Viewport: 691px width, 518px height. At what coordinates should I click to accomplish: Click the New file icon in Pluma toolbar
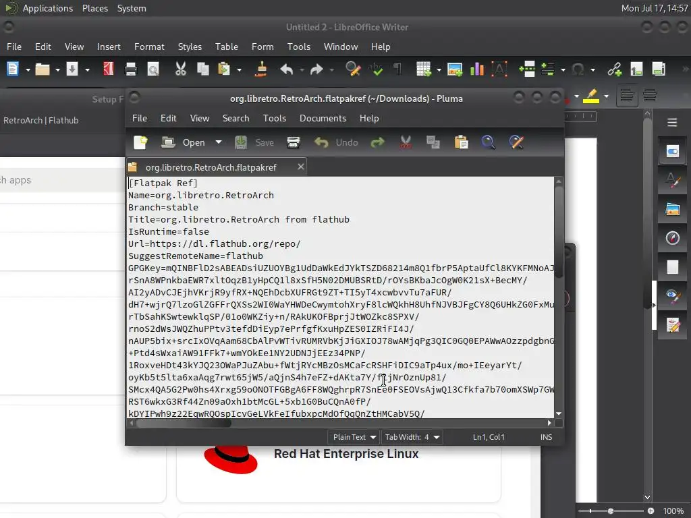pos(140,142)
